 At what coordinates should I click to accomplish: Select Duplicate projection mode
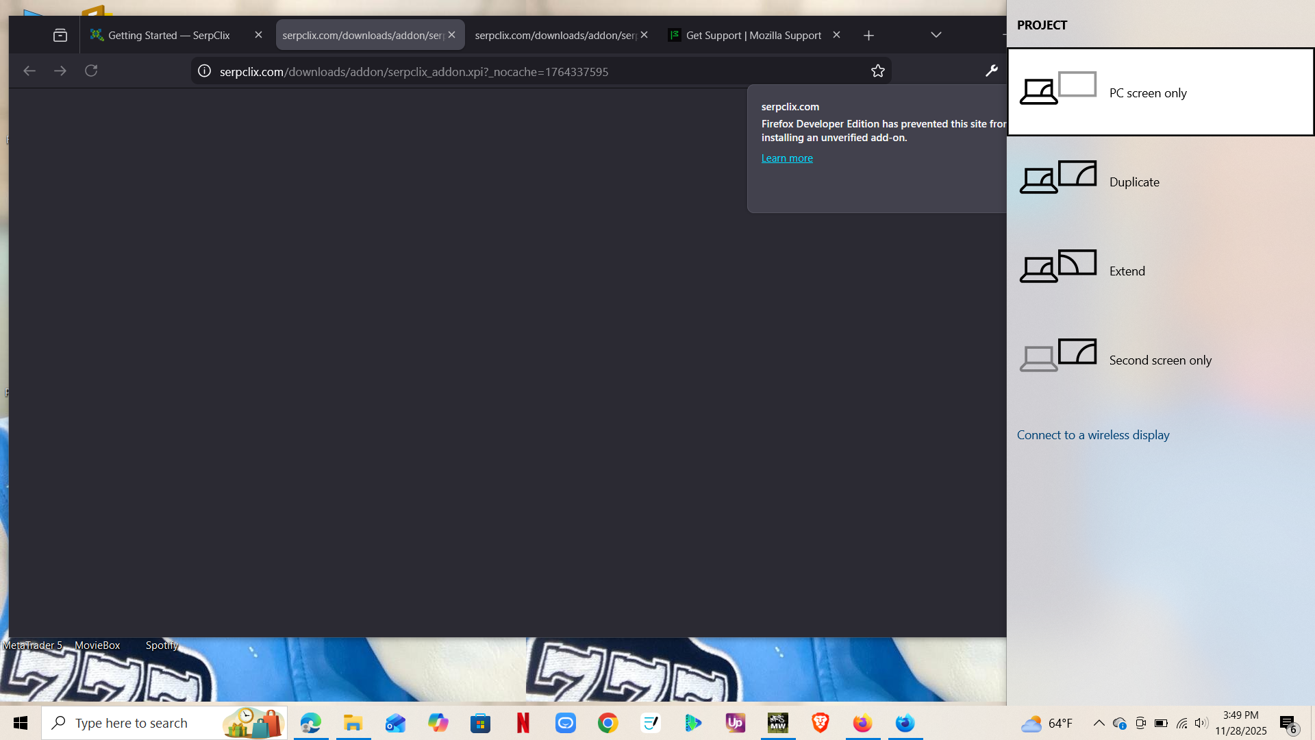tap(1134, 182)
